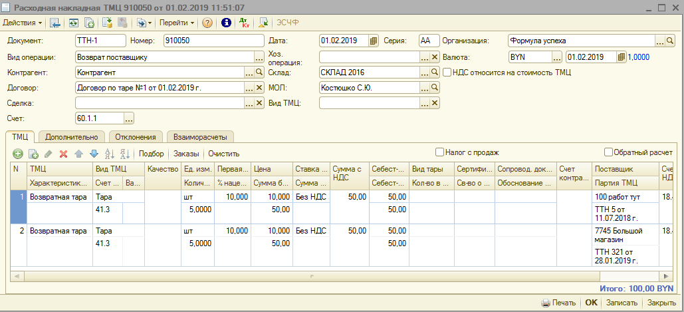The width and height of the screenshot is (684, 312).
Task: Sort table rows ascending
Action: [x=110, y=154]
